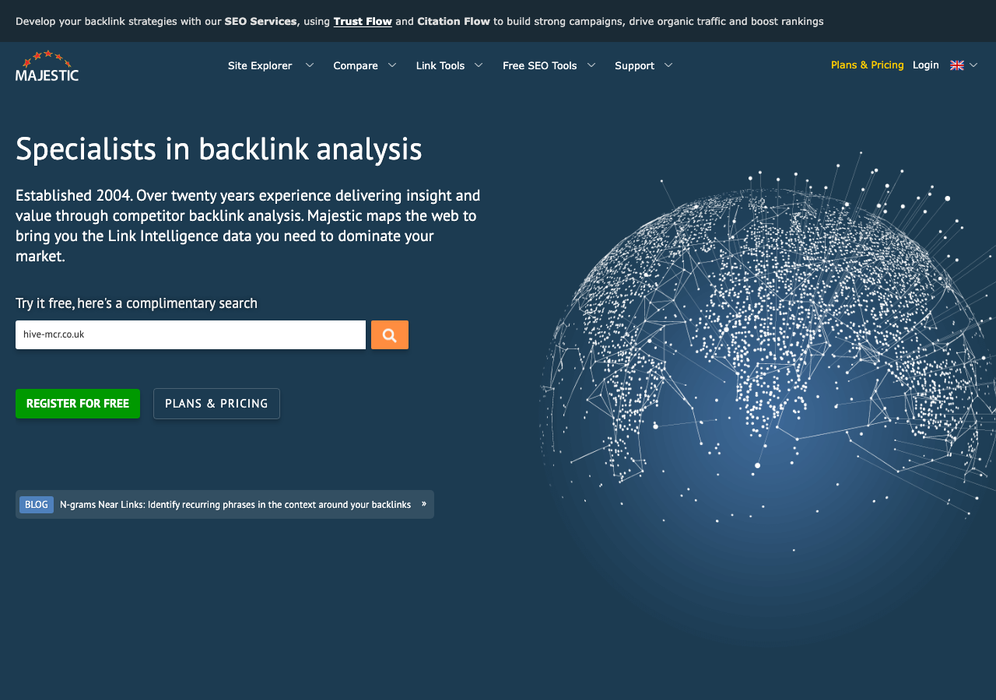
Task: Open the Free SEO Tools menu
Action: pos(540,65)
